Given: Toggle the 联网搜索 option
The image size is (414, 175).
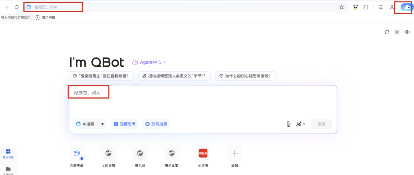Looking at the screenshot, I should (x=156, y=124).
